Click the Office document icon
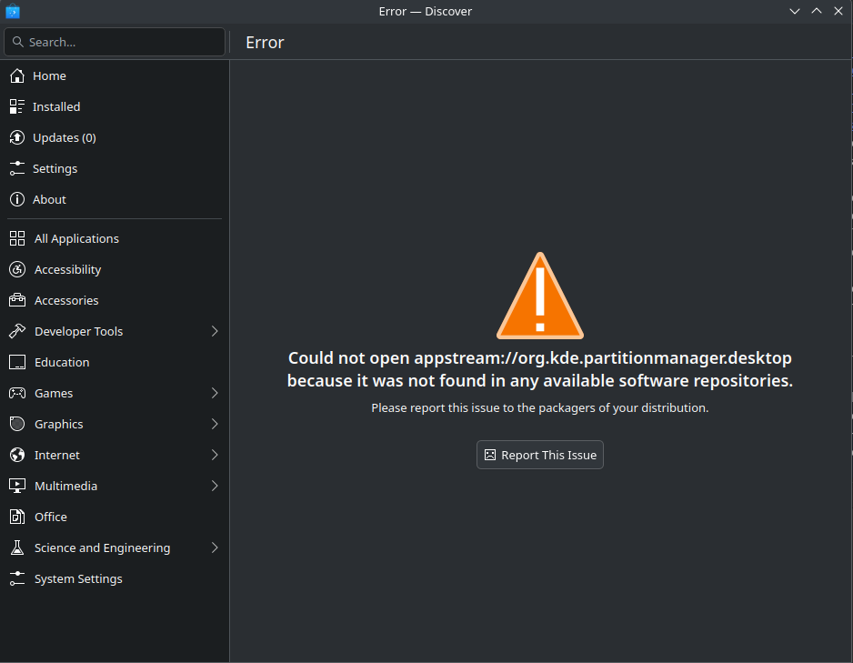This screenshot has height=663, width=853. [x=17, y=517]
